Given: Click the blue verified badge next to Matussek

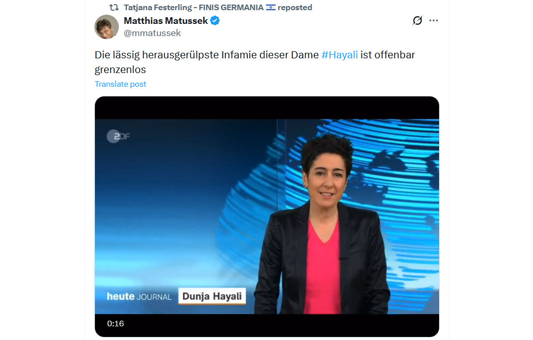Looking at the screenshot, I should 215,21.
